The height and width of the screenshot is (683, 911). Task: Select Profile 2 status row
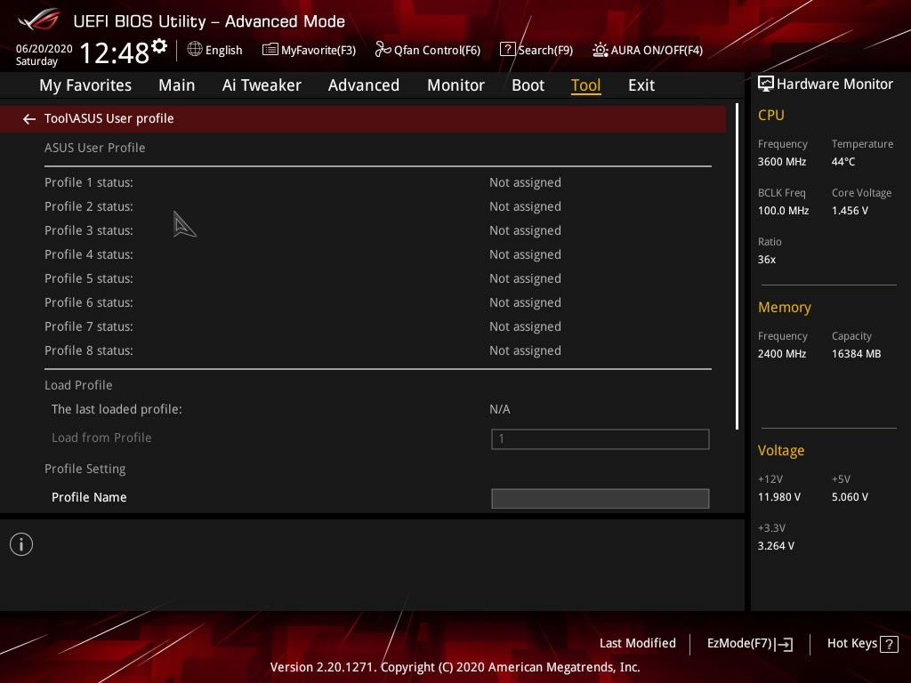(377, 206)
